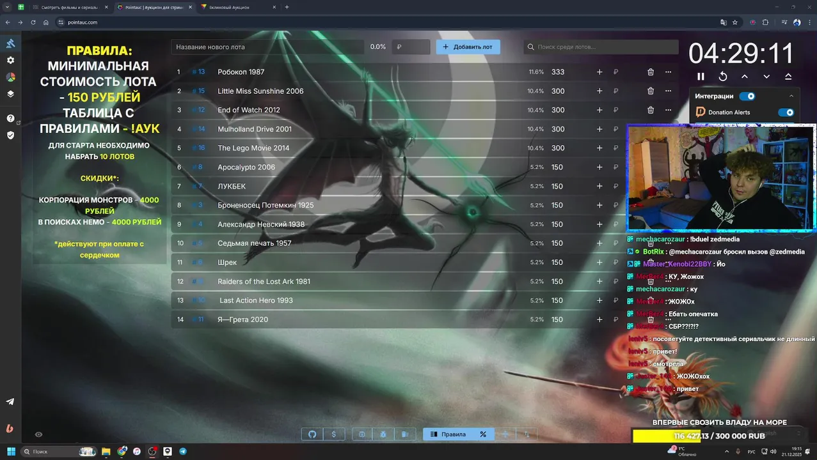Image resolution: width=817 pixels, height=460 pixels.
Task: Click the eject-style timer icon
Action: tap(788, 76)
